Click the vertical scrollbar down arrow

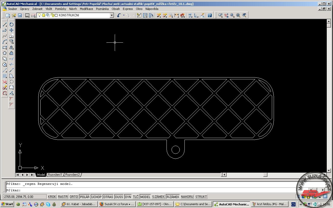tap(329, 171)
